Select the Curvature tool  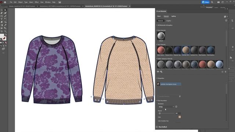tap(5, 13)
